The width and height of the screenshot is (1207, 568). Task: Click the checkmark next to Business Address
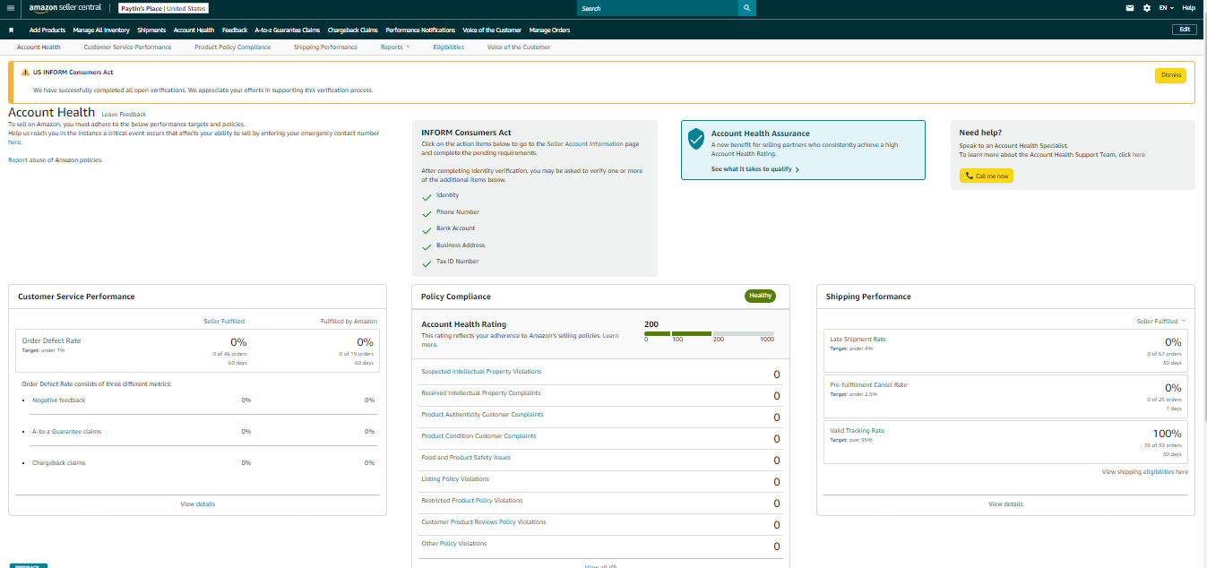point(427,246)
